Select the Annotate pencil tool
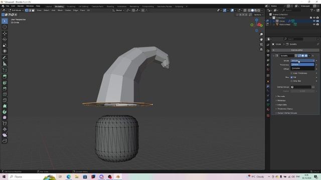The image size is (321, 180). [5, 58]
